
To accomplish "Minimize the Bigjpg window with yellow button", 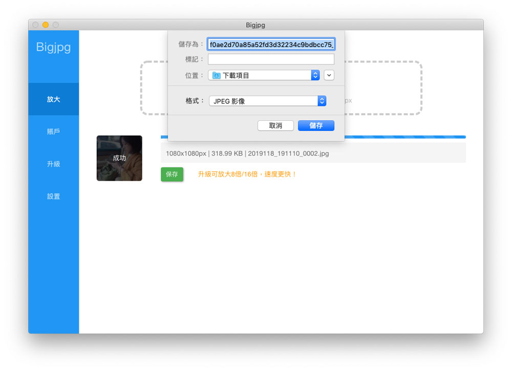I will [x=46, y=25].
